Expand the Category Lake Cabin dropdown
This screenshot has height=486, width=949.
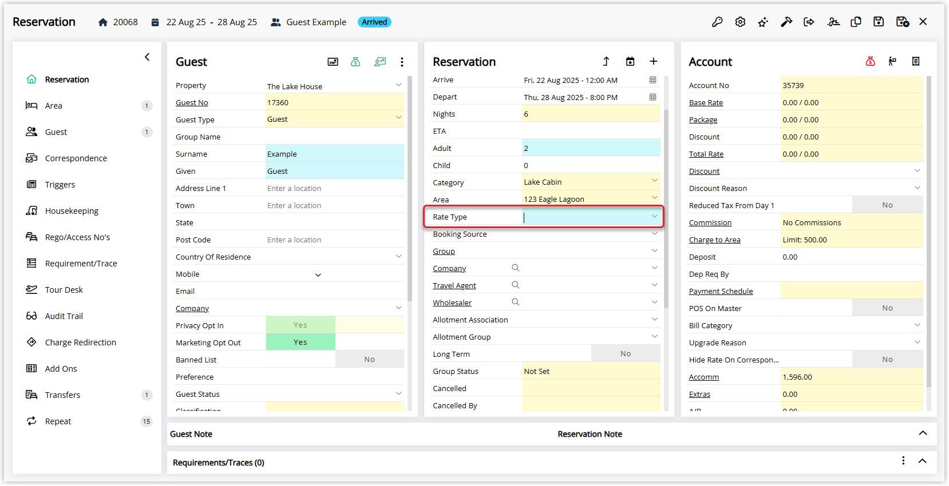[x=654, y=181]
